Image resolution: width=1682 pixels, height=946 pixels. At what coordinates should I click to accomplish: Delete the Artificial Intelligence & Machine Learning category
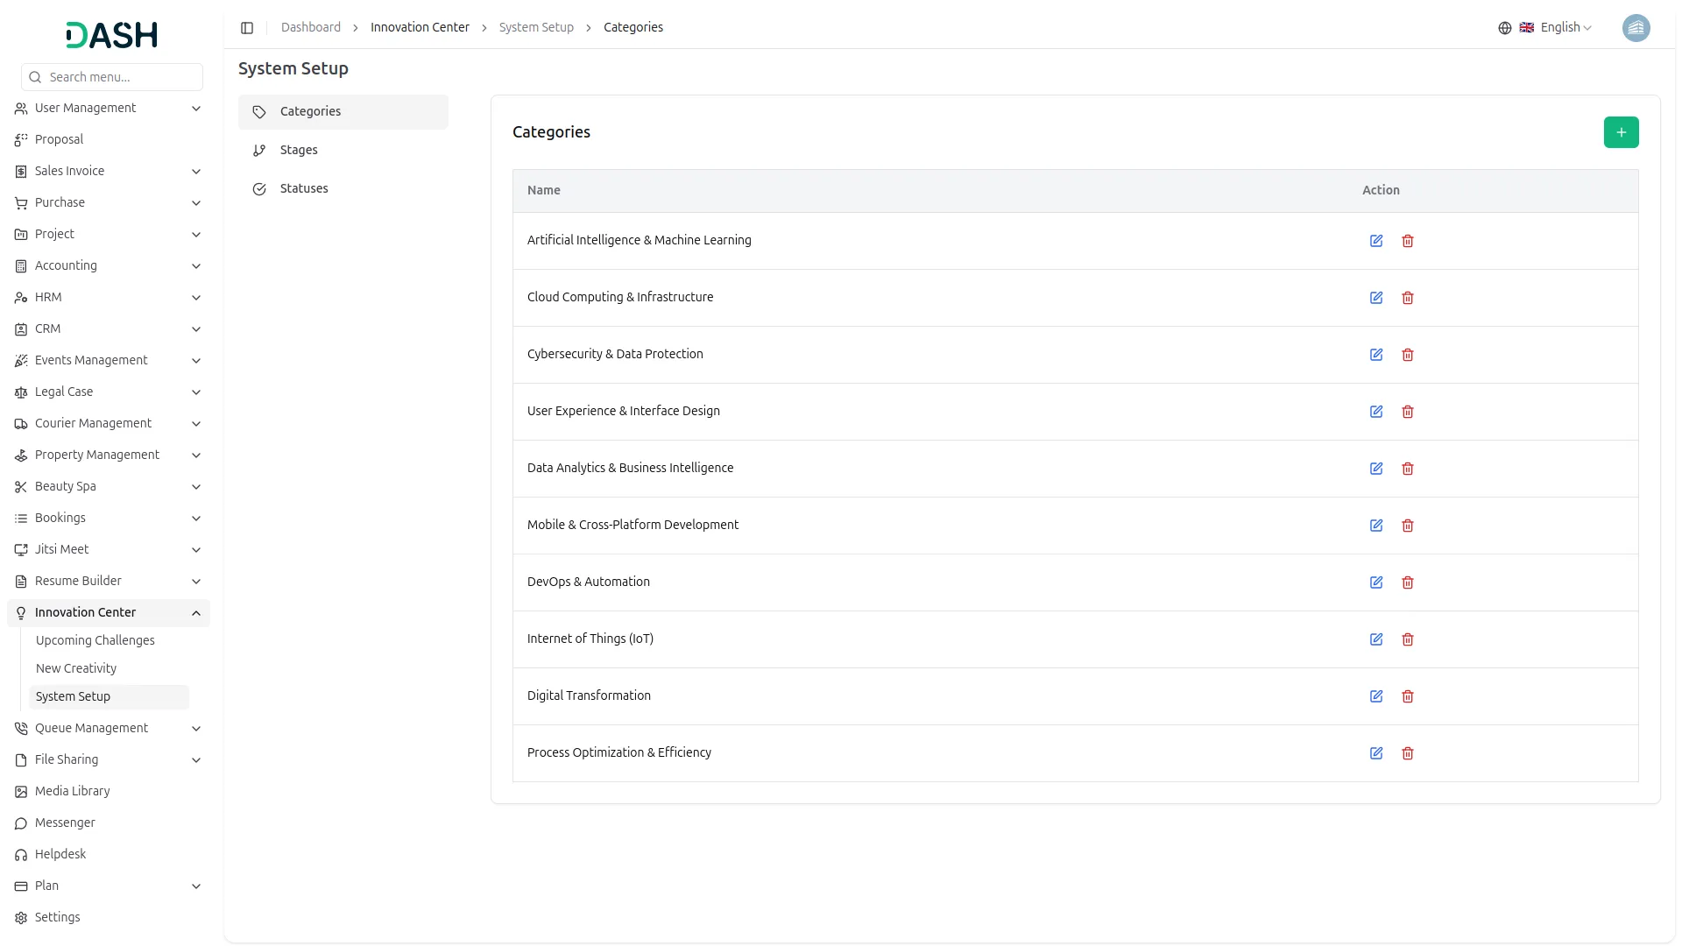(1408, 241)
